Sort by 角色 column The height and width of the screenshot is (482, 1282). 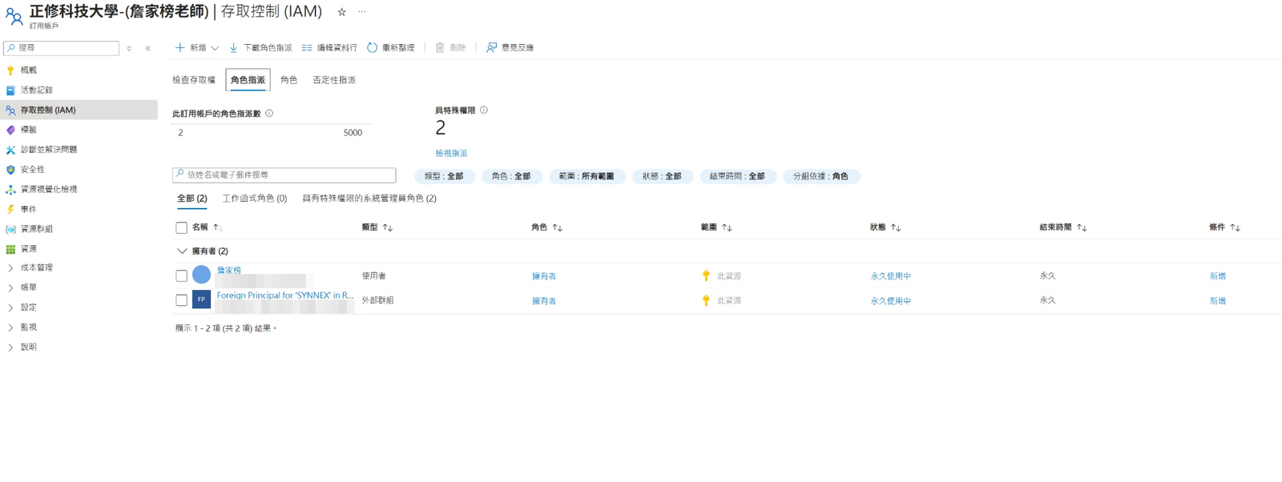546,227
